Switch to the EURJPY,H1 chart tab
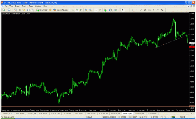Image resolution: width=196 pixels, height=119 pixels. pos(43,113)
